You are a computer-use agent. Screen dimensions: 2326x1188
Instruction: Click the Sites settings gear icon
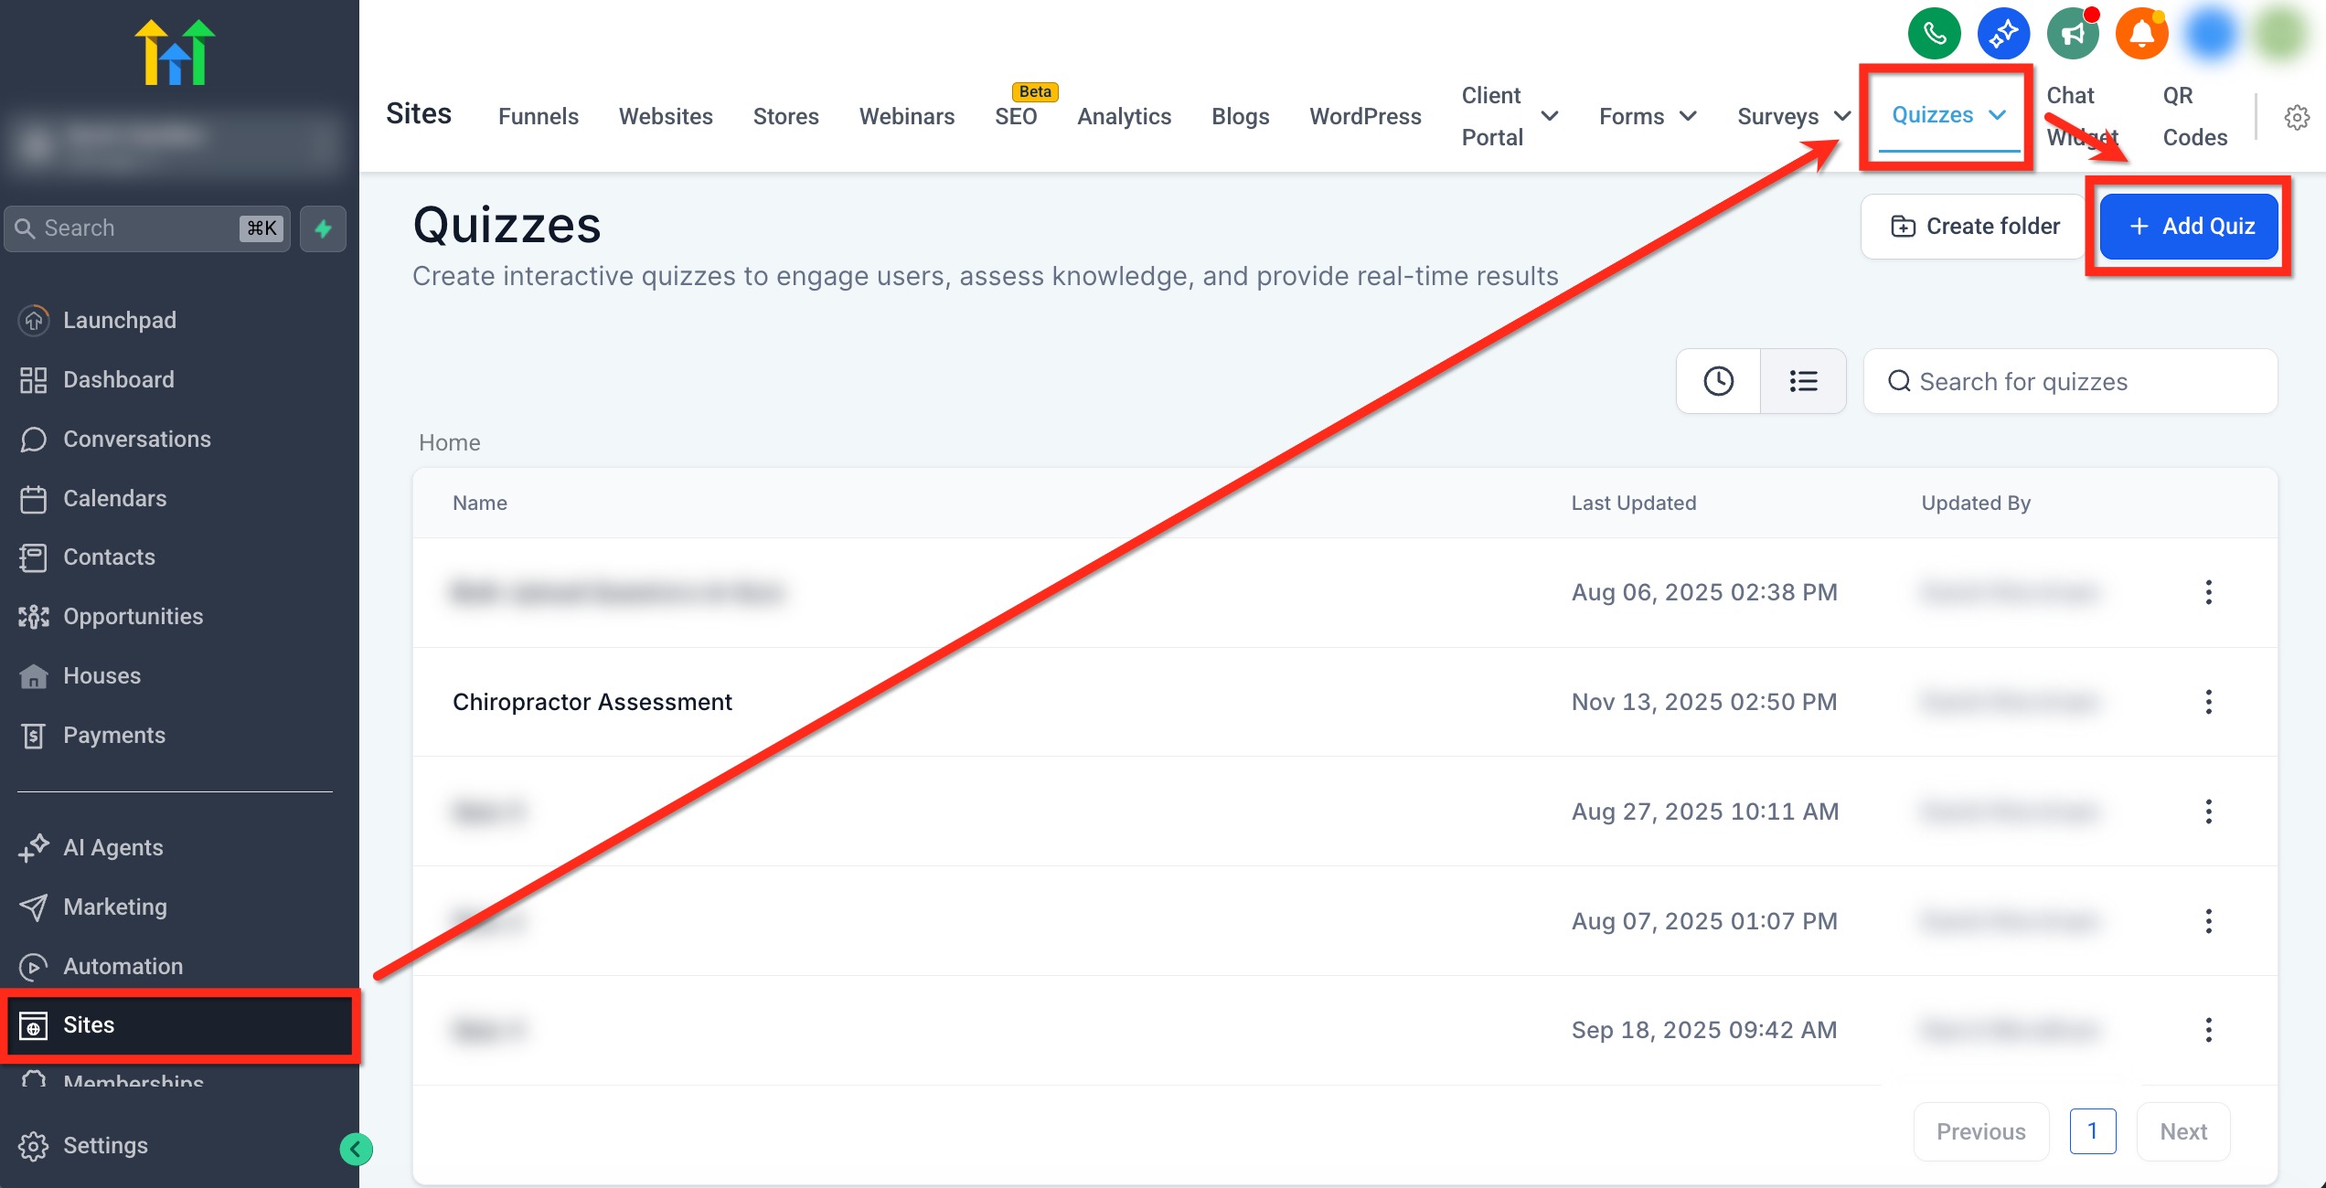2296,117
